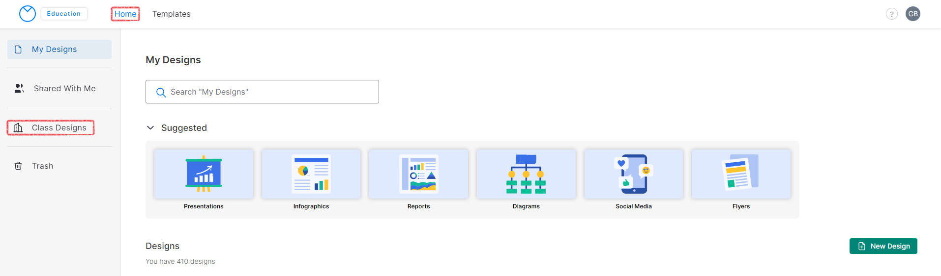The width and height of the screenshot is (941, 276).
Task: Choose the Infographics thumbnail
Action: pos(311,174)
